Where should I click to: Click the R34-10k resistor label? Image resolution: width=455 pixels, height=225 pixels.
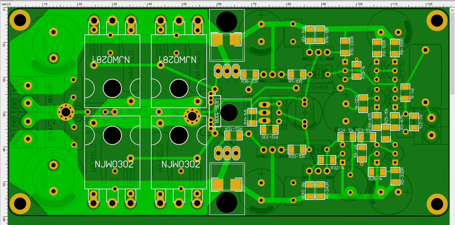click(346, 130)
